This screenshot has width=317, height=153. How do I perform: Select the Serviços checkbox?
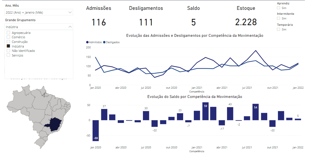tap(8, 55)
